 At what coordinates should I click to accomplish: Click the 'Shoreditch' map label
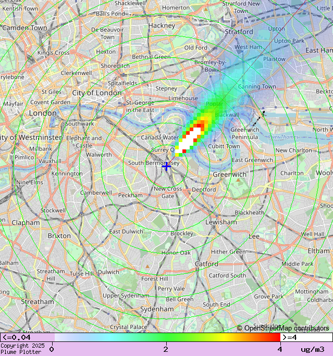(115, 66)
